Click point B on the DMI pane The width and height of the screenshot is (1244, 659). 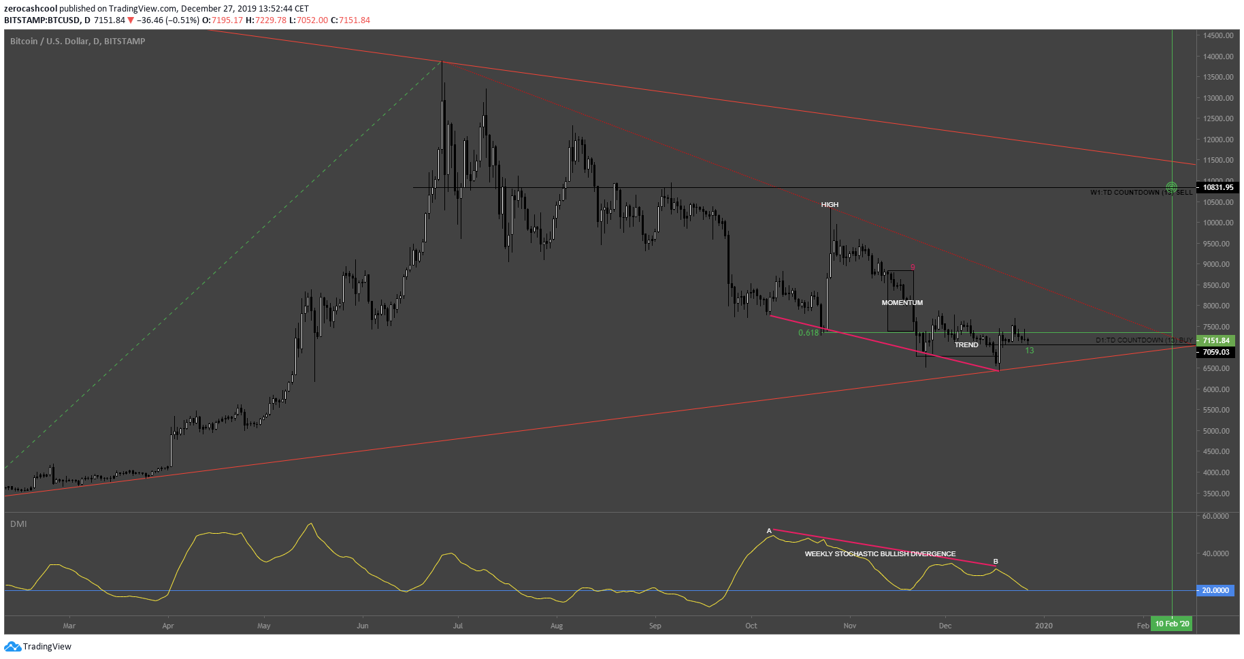(x=996, y=562)
